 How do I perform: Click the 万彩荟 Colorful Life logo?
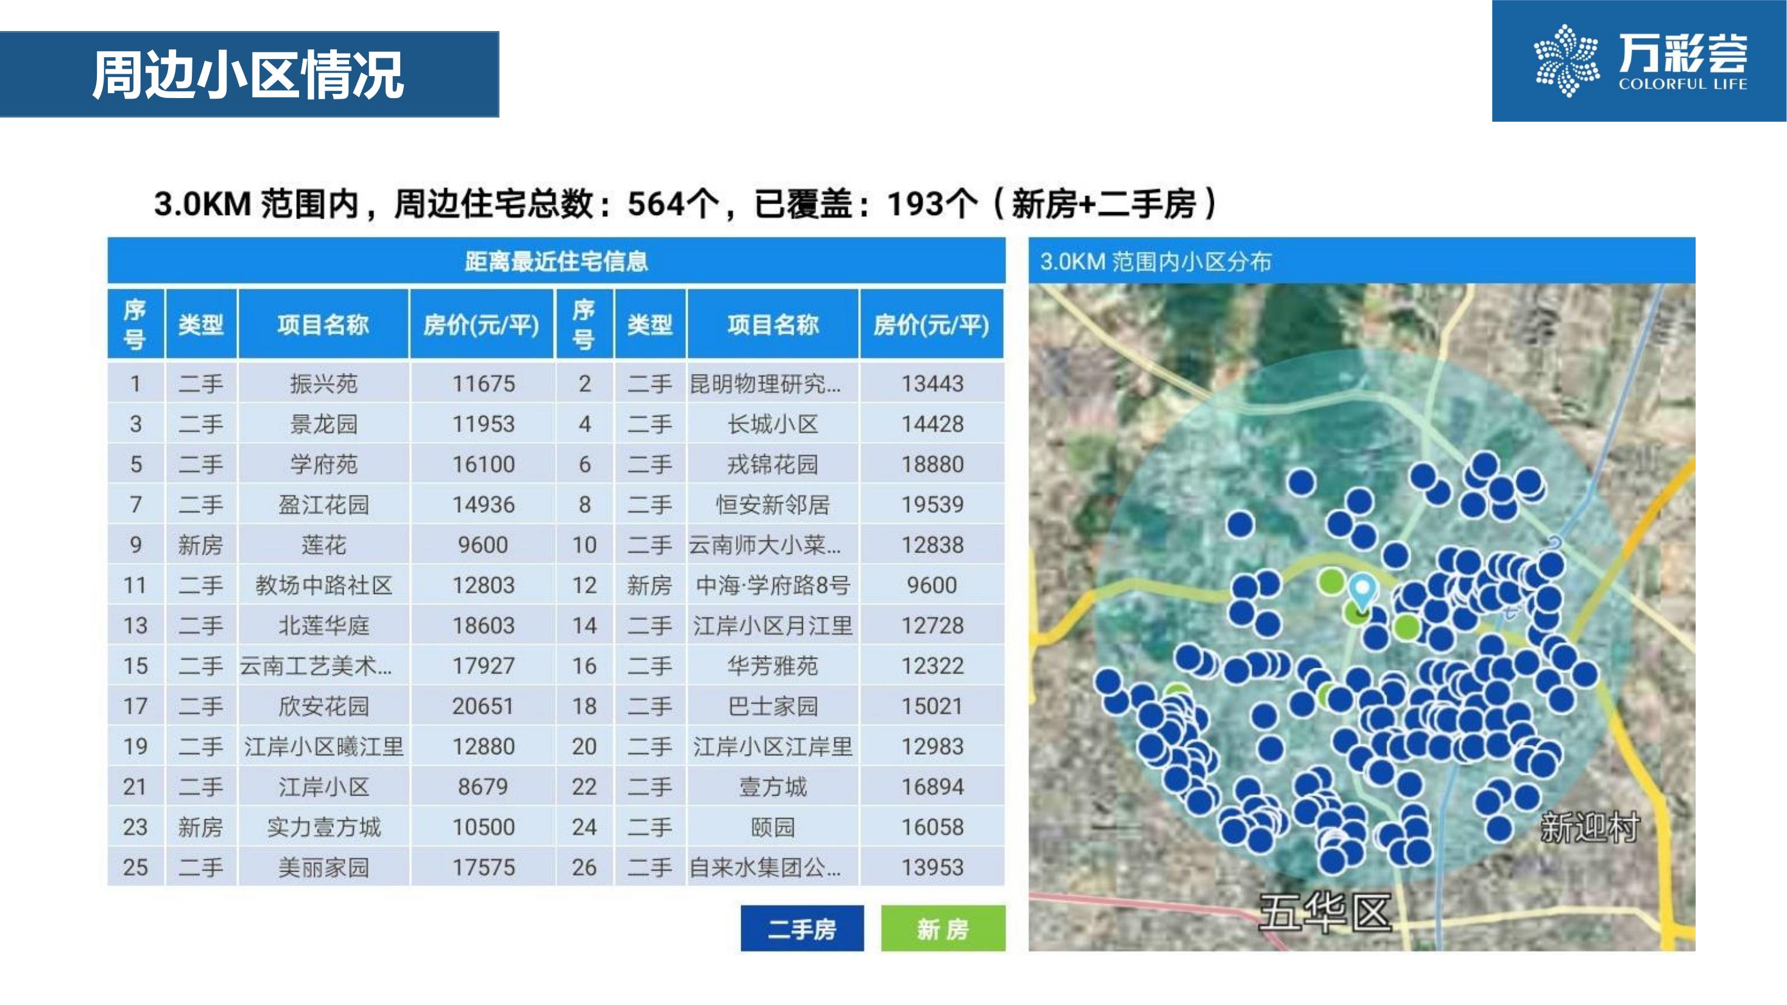pos(1639,61)
